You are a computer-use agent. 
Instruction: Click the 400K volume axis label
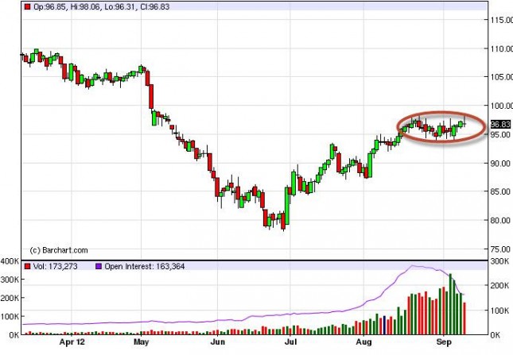coord(10,261)
